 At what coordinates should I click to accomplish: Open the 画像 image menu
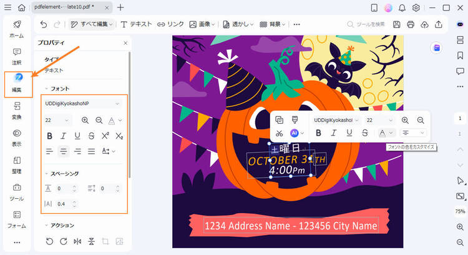(x=202, y=24)
